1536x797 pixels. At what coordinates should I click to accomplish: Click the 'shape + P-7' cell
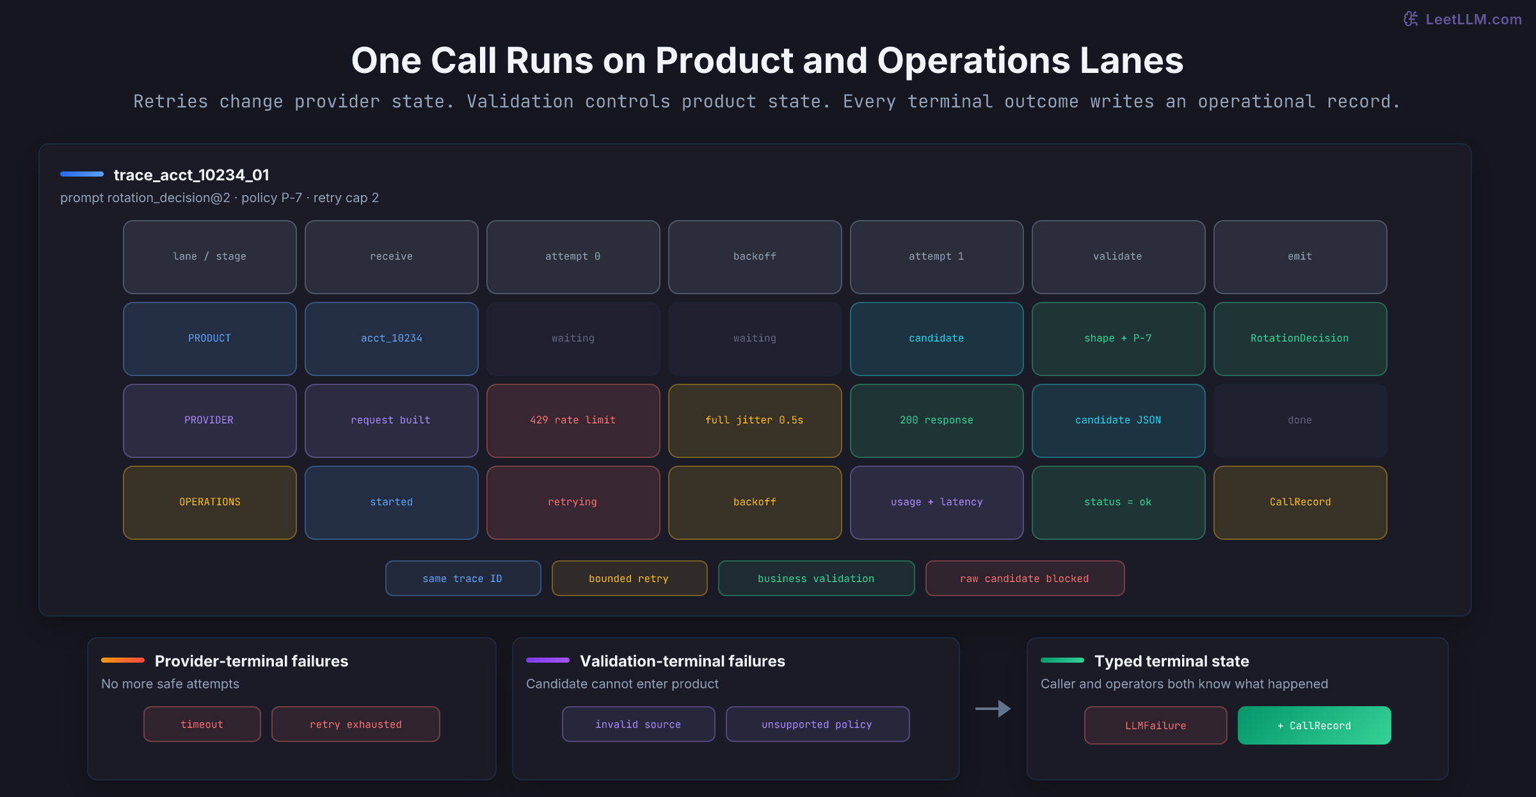click(1119, 338)
